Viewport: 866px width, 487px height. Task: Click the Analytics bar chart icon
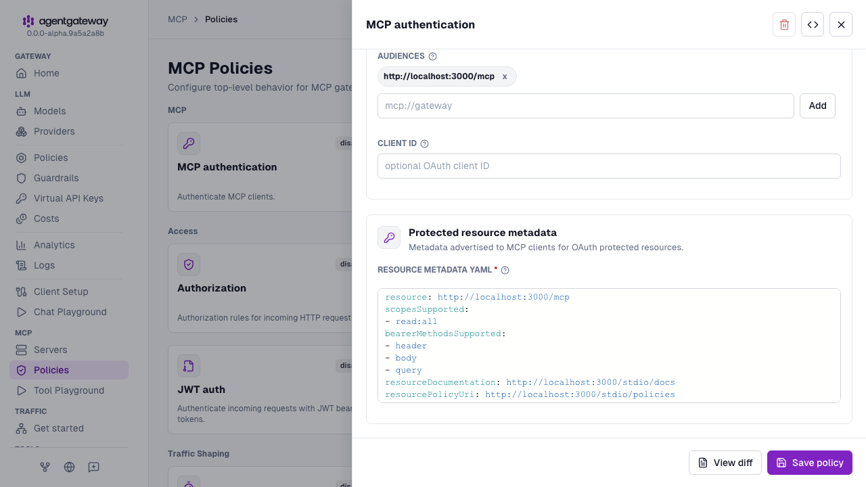(22, 245)
